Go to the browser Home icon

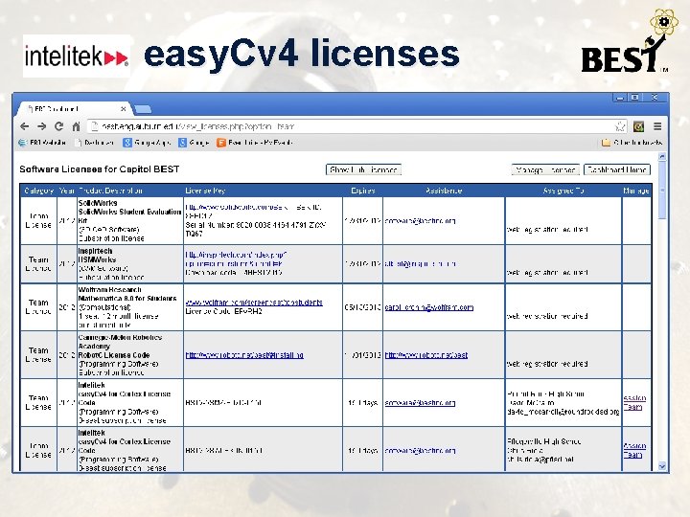tap(76, 126)
